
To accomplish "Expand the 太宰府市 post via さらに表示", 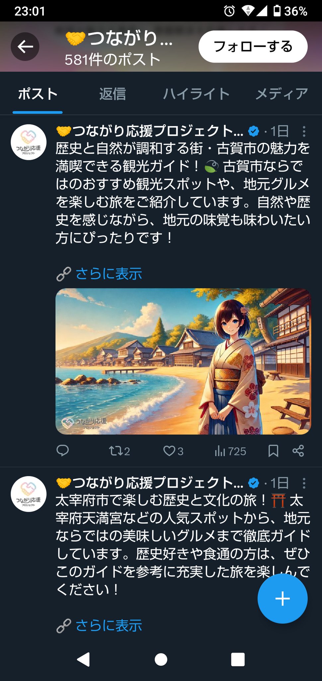I will 109,625.
